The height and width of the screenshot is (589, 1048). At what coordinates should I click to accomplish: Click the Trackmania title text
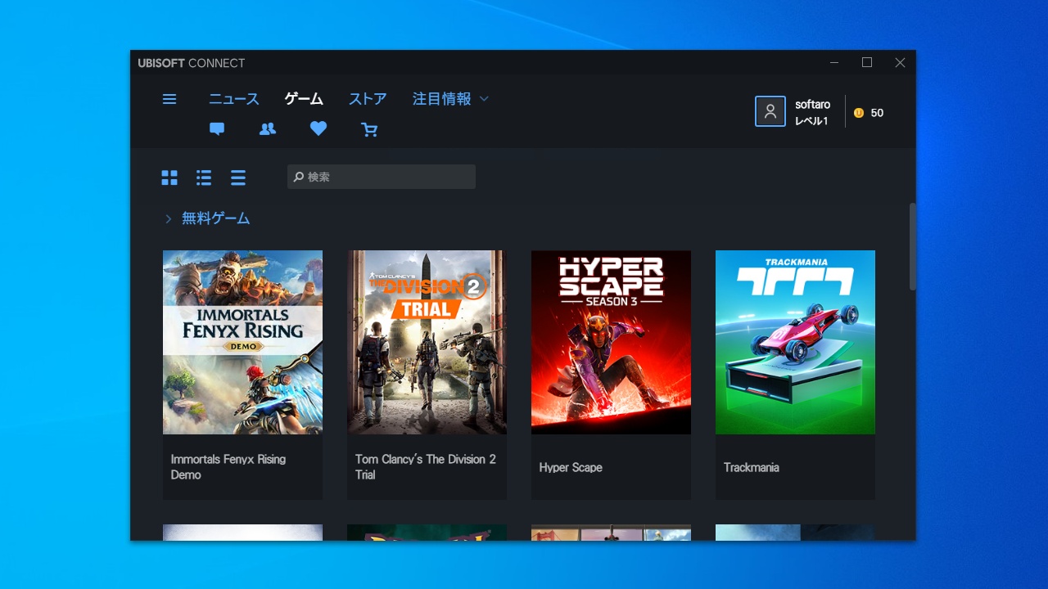752,467
